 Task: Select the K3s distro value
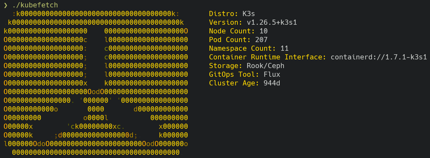249,14
